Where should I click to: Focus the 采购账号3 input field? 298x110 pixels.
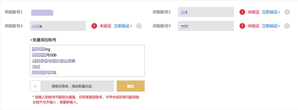(x=58, y=26)
